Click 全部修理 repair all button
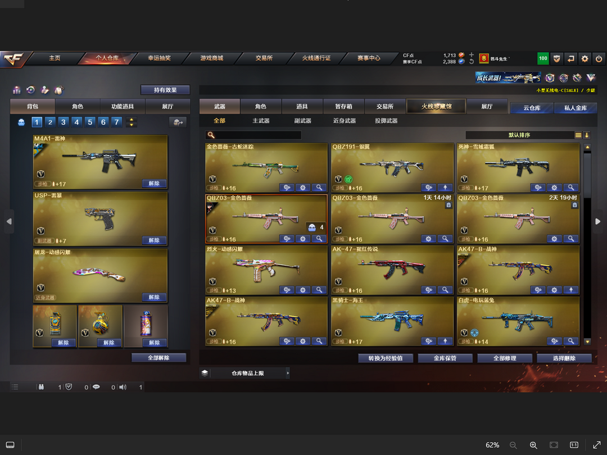This screenshot has width=607, height=455. point(505,358)
